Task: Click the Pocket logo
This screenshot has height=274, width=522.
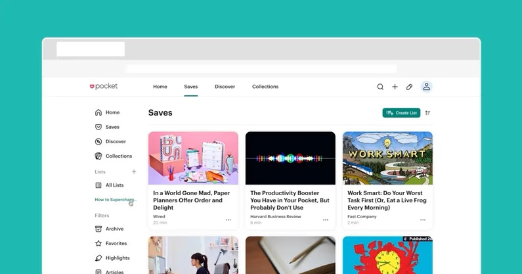Action: tap(104, 86)
